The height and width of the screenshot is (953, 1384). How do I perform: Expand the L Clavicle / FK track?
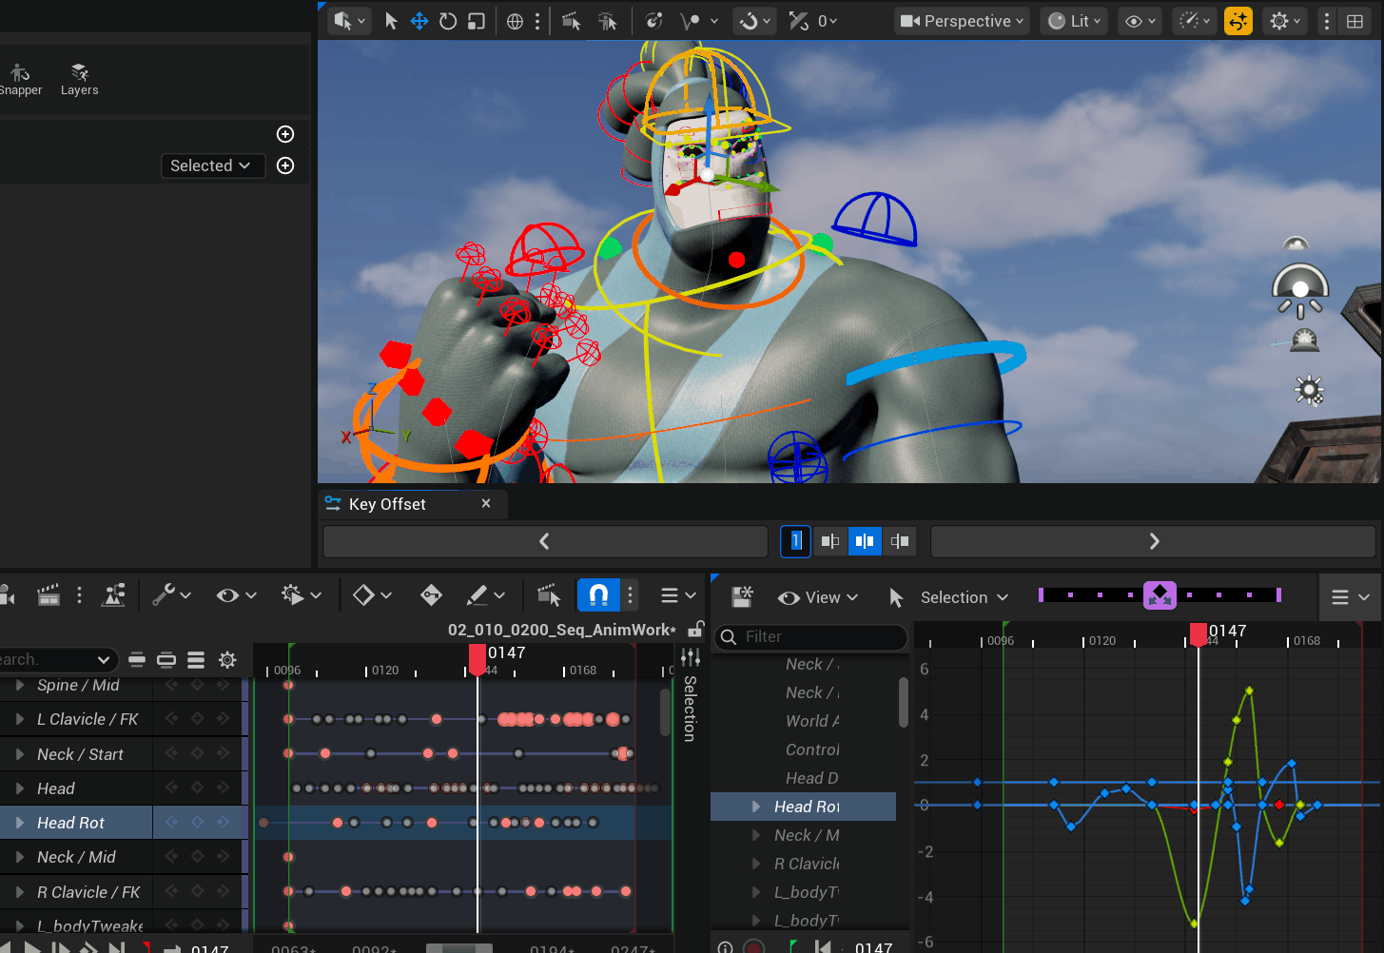[20, 719]
